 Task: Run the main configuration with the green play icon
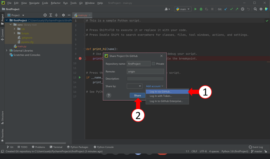196,9
